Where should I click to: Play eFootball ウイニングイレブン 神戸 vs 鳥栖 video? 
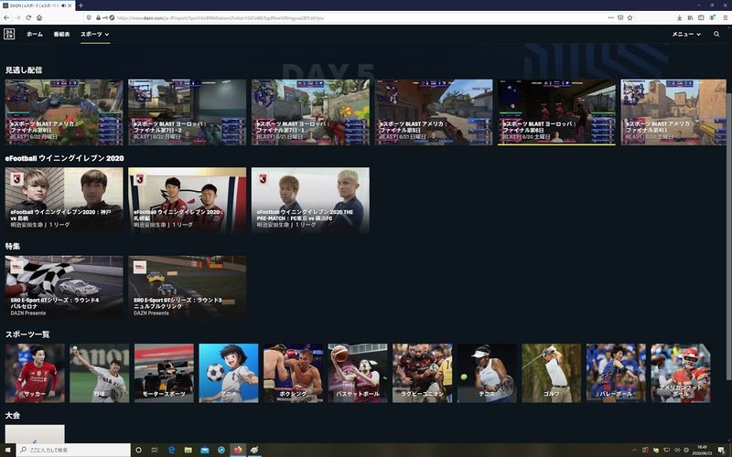64,197
